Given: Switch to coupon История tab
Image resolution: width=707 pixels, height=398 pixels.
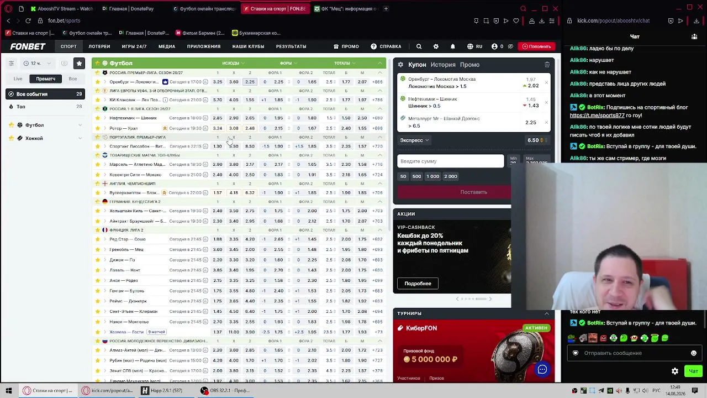Looking at the screenshot, I should (x=443, y=65).
